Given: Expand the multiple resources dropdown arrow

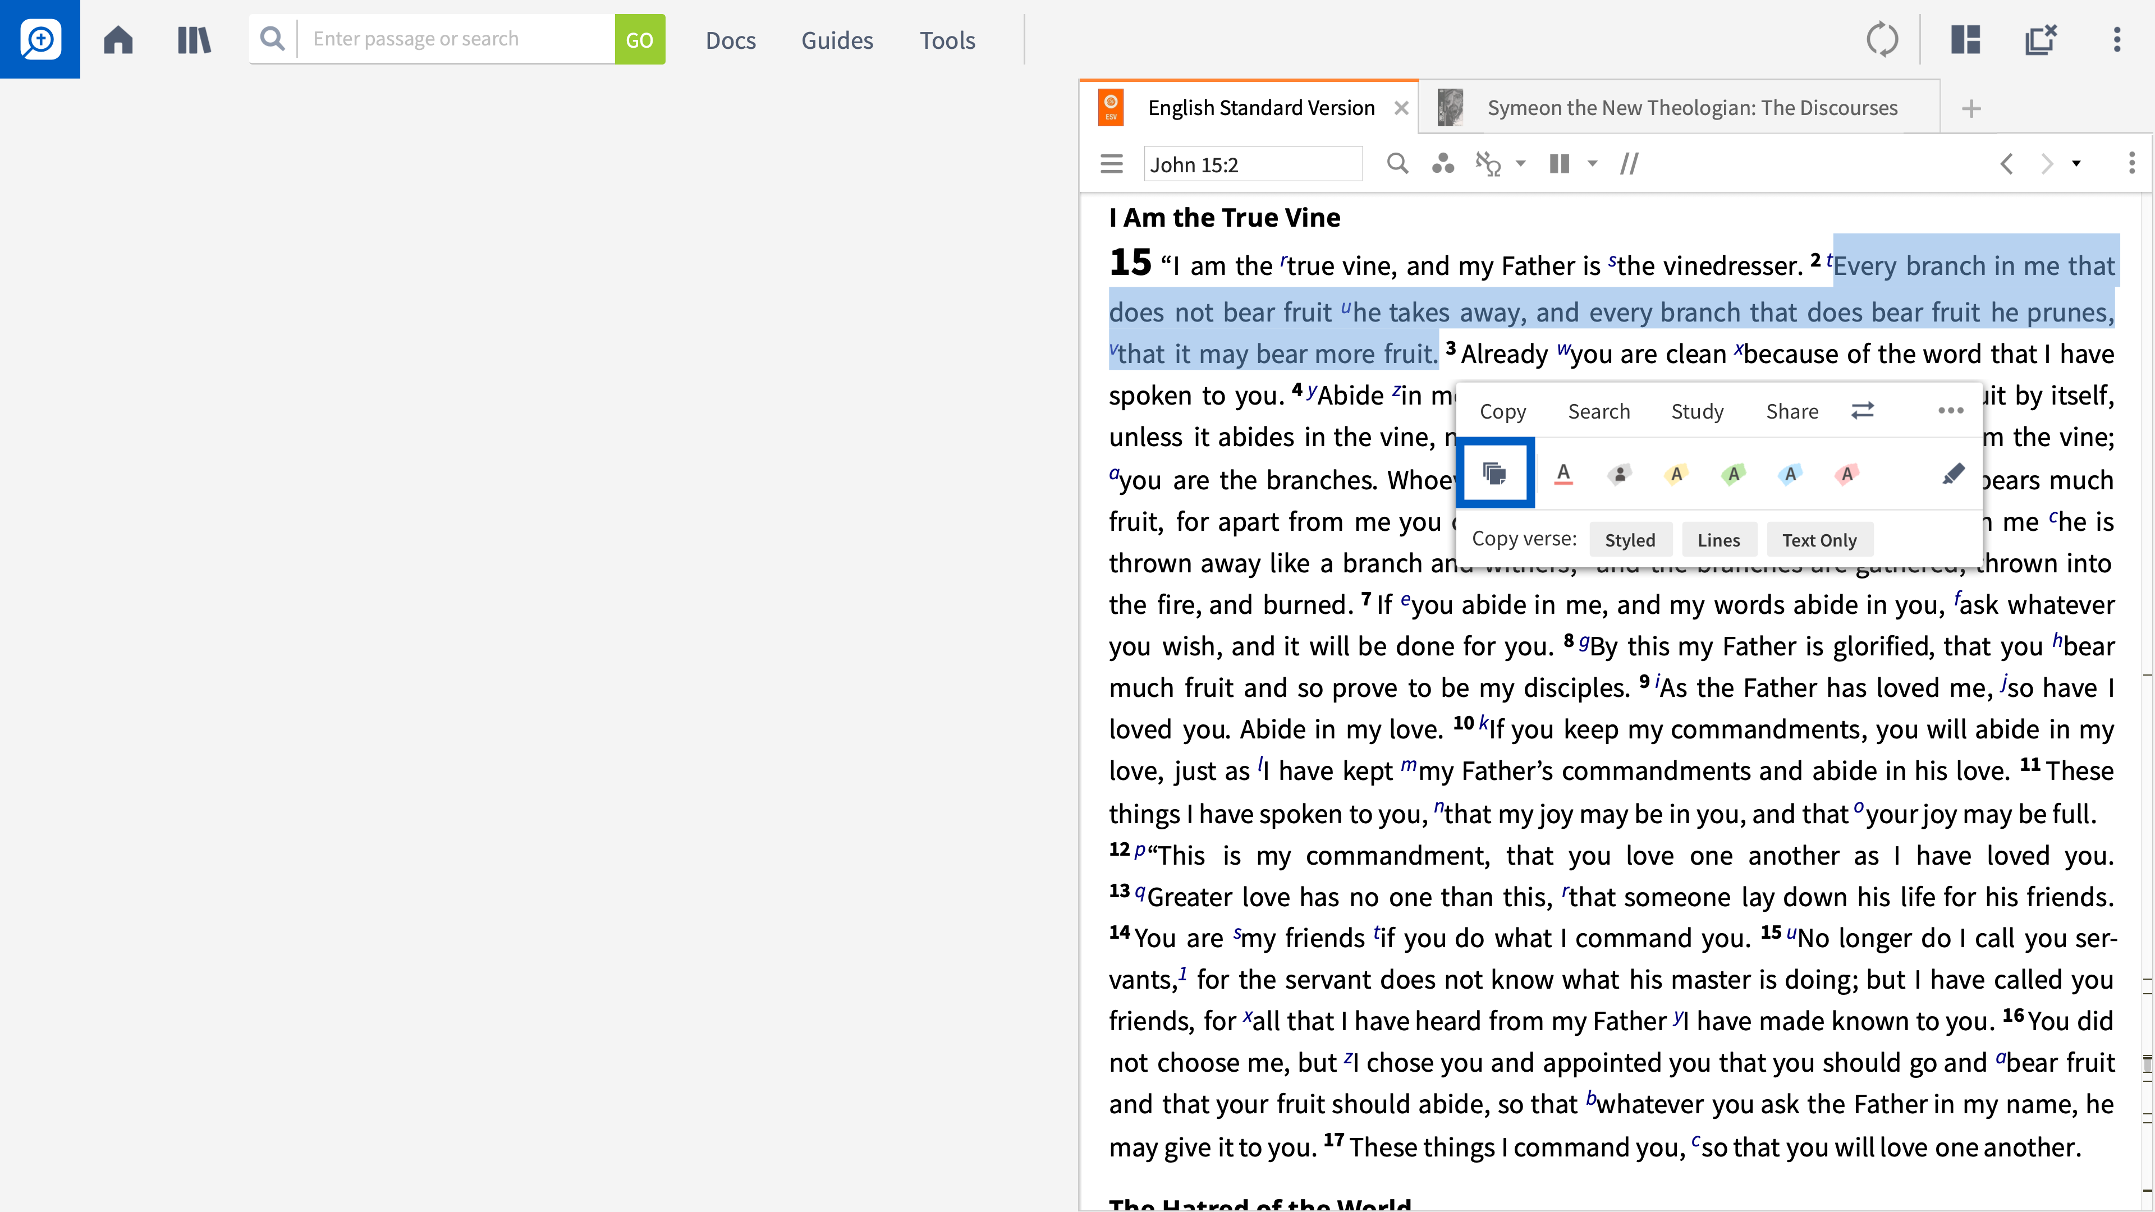Looking at the screenshot, I should tap(1593, 164).
